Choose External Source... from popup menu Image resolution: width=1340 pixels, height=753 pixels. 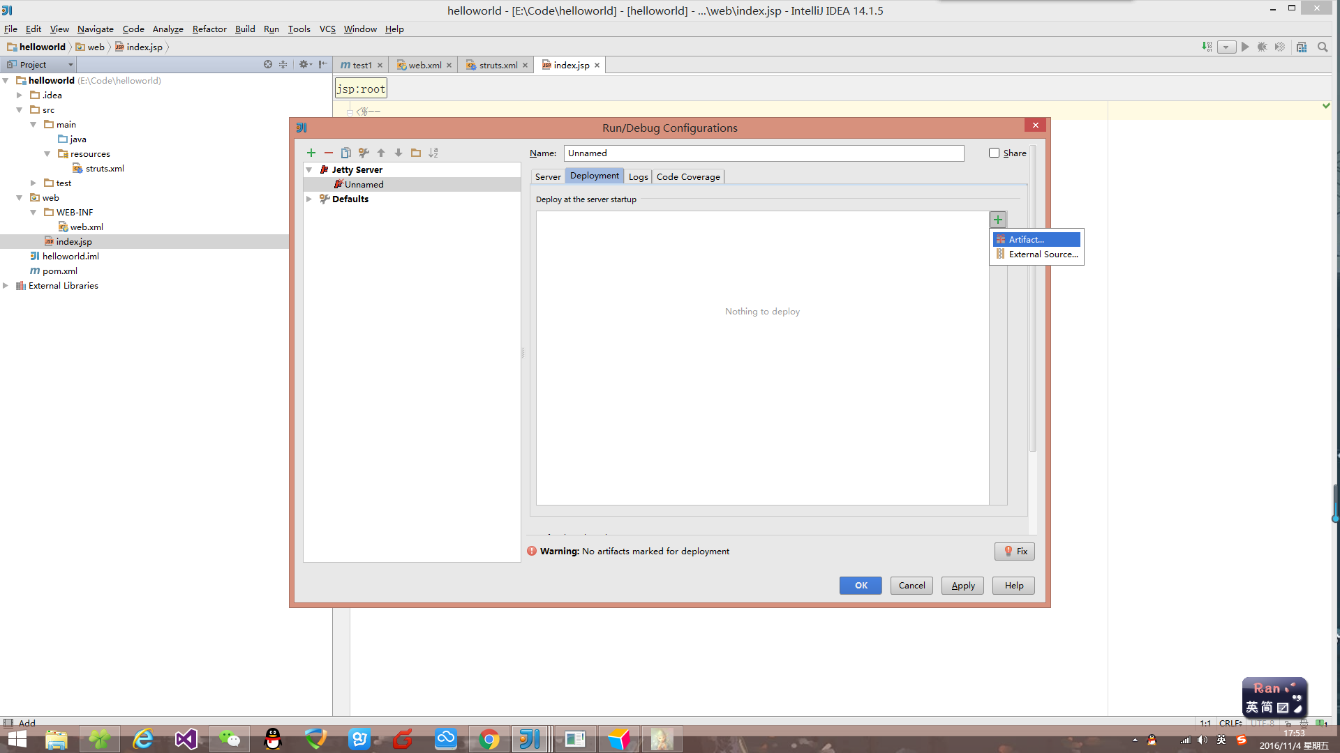click(1037, 254)
